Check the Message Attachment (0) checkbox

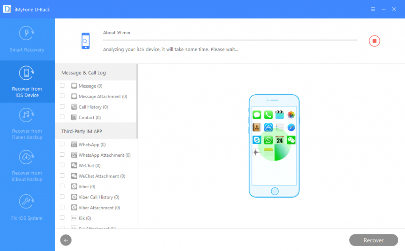click(62, 96)
